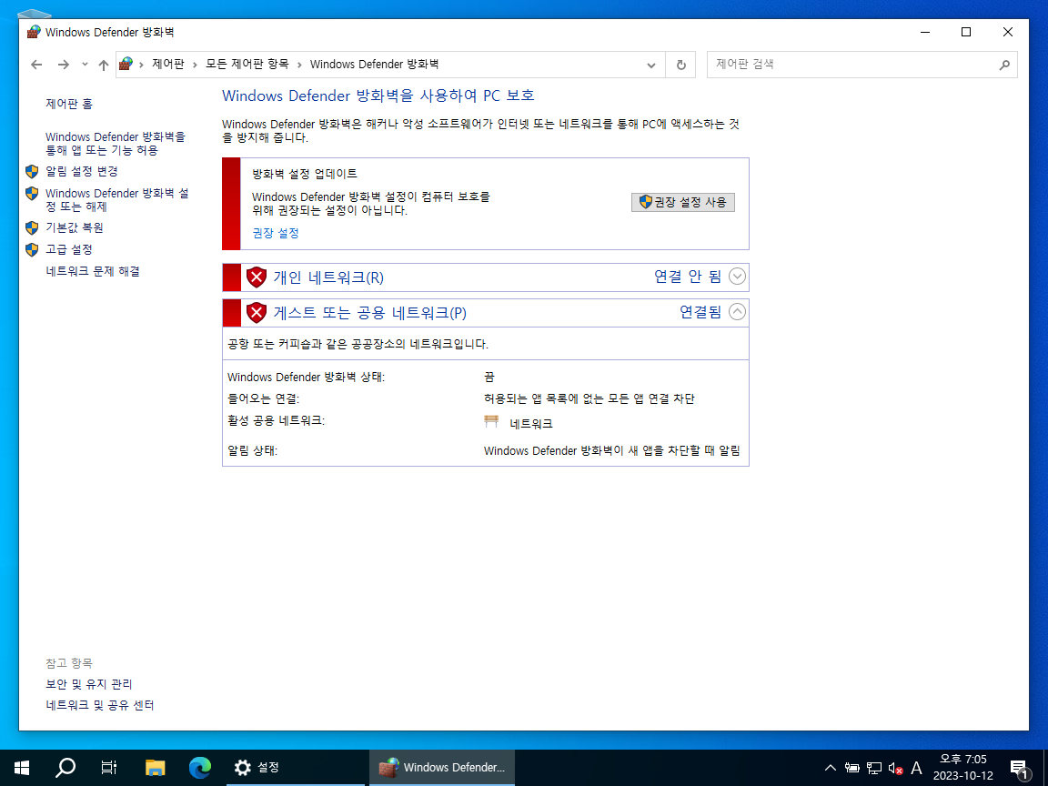Click shield icon beside 기본값 복원

(x=32, y=228)
